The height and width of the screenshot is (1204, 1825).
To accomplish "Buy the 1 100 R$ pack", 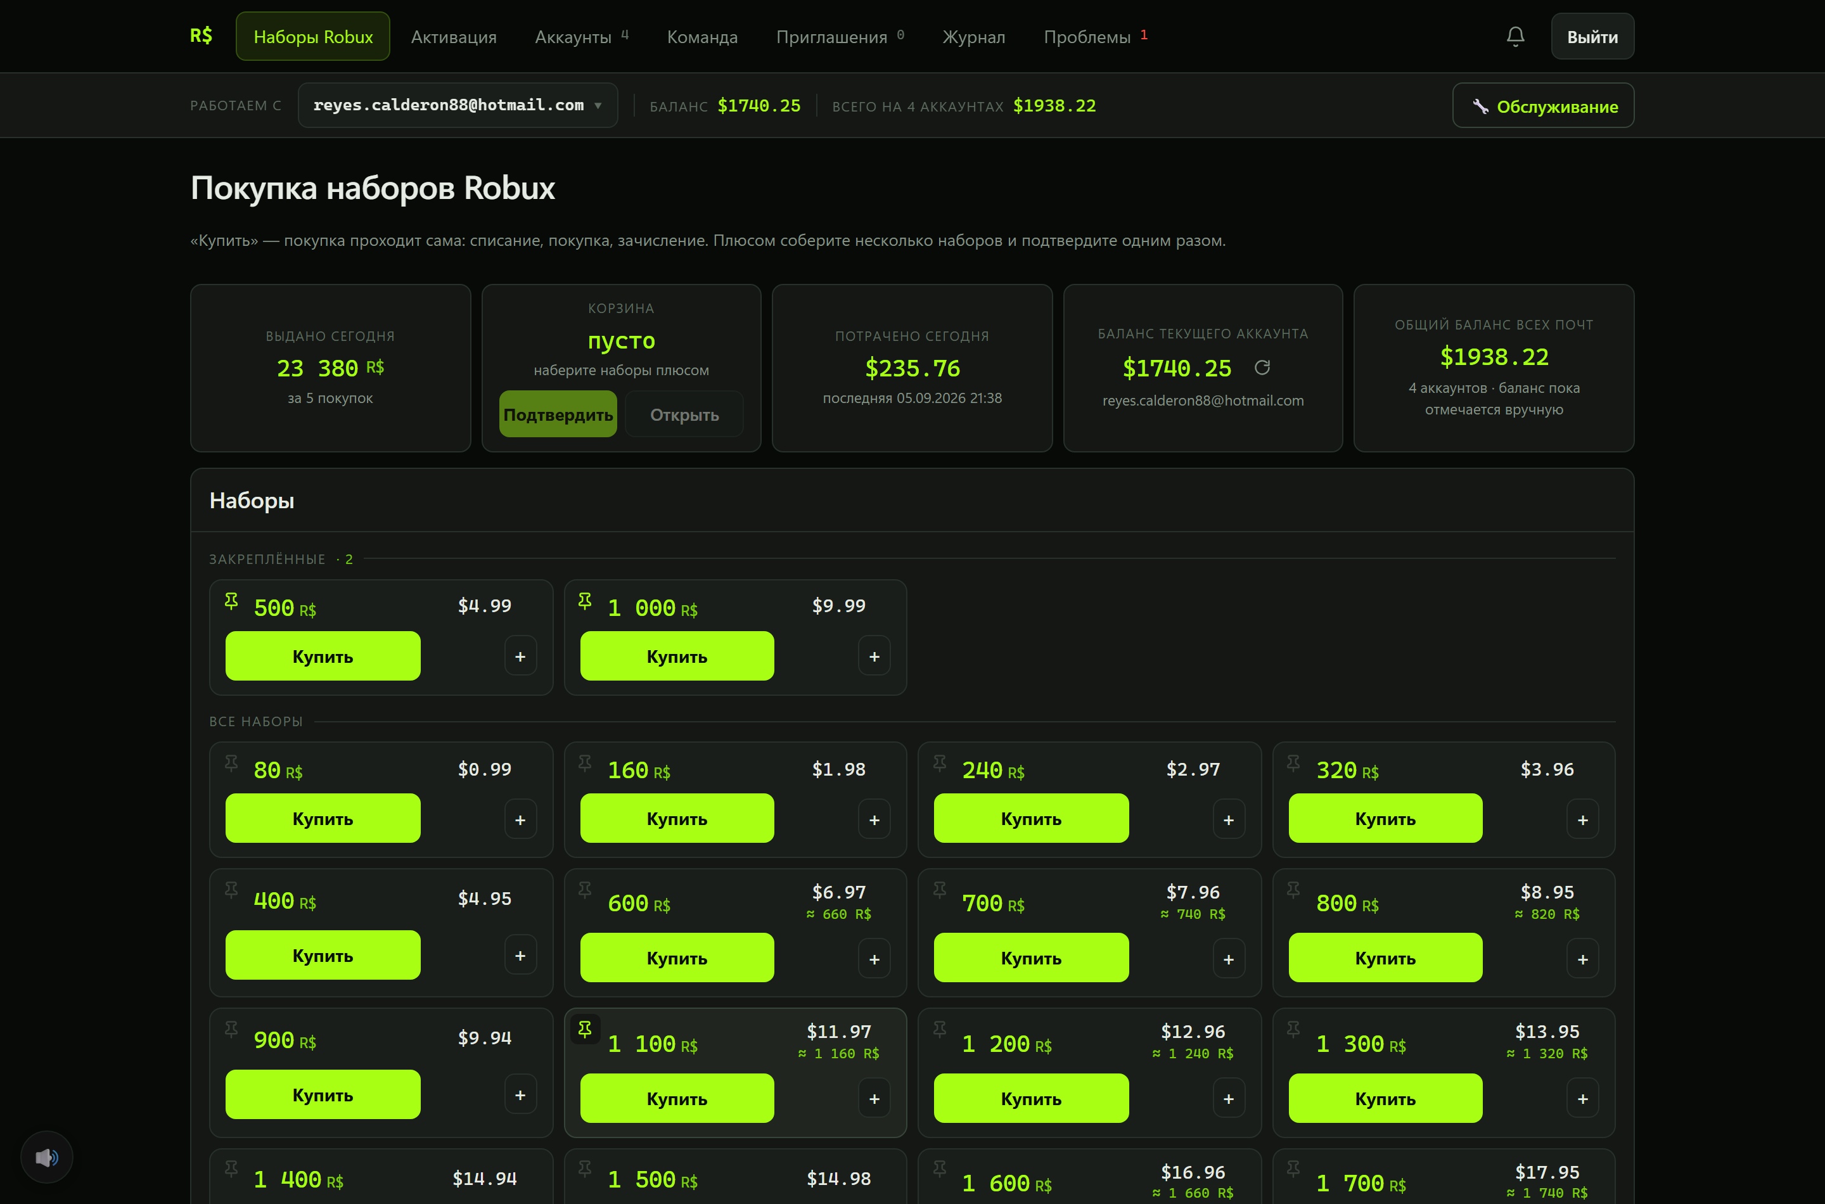I will pos(677,1098).
